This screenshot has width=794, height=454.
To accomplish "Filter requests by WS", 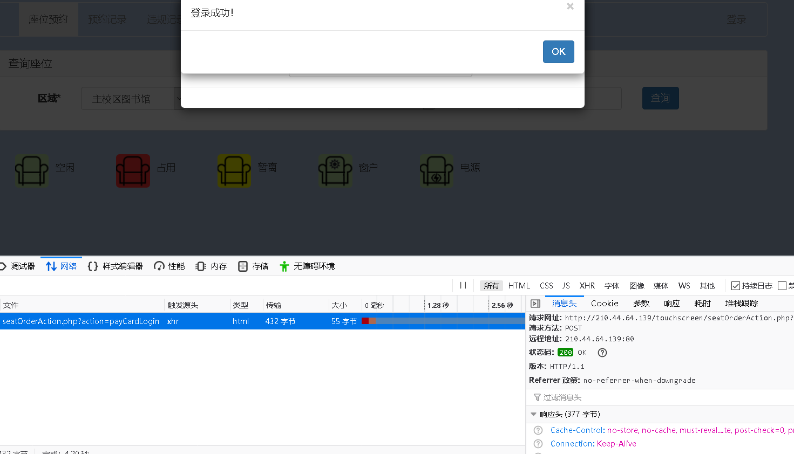I will pyautogui.click(x=684, y=286).
